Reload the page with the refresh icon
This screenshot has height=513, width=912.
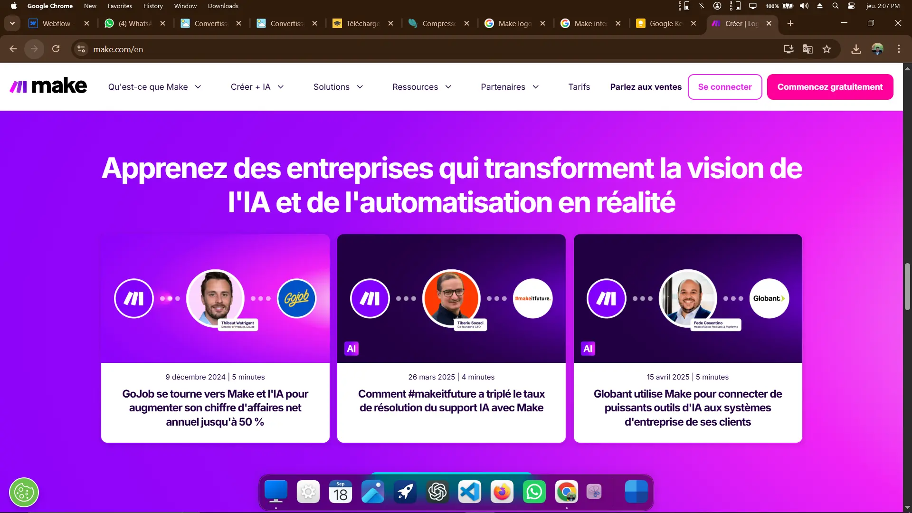point(56,49)
